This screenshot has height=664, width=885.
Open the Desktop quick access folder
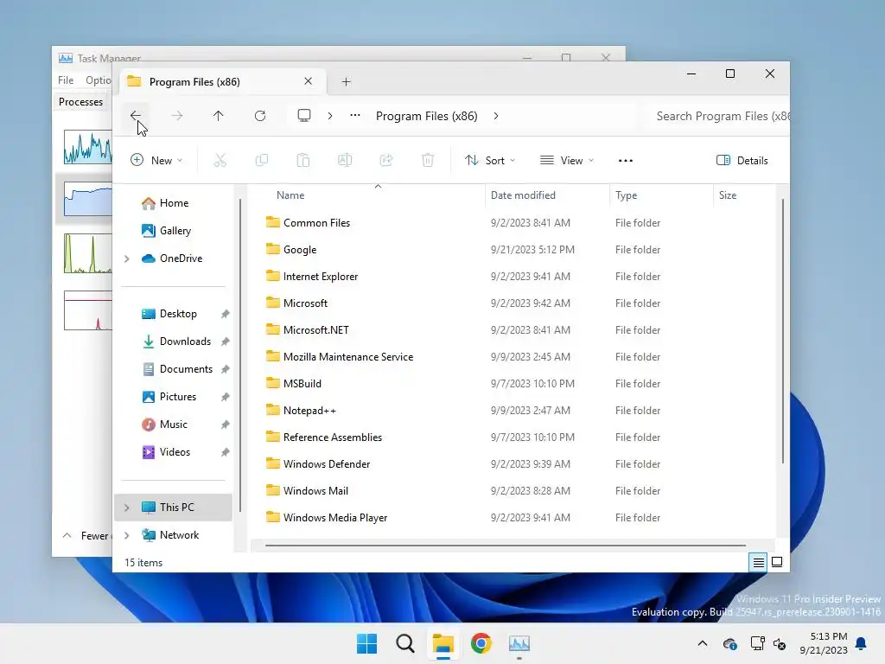[x=178, y=313]
